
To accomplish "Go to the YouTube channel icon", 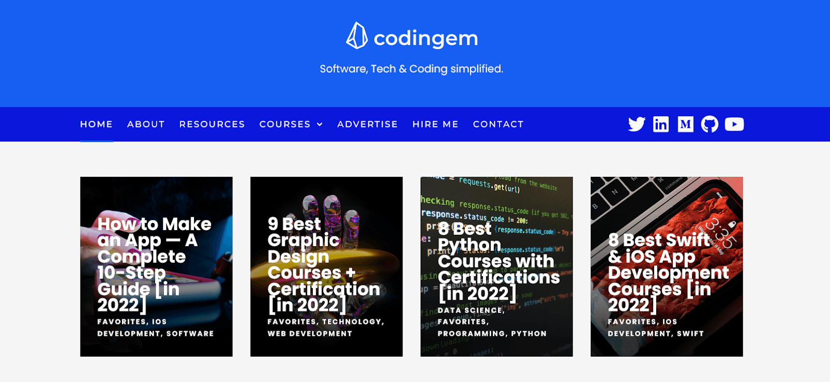I will [x=734, y=124].
